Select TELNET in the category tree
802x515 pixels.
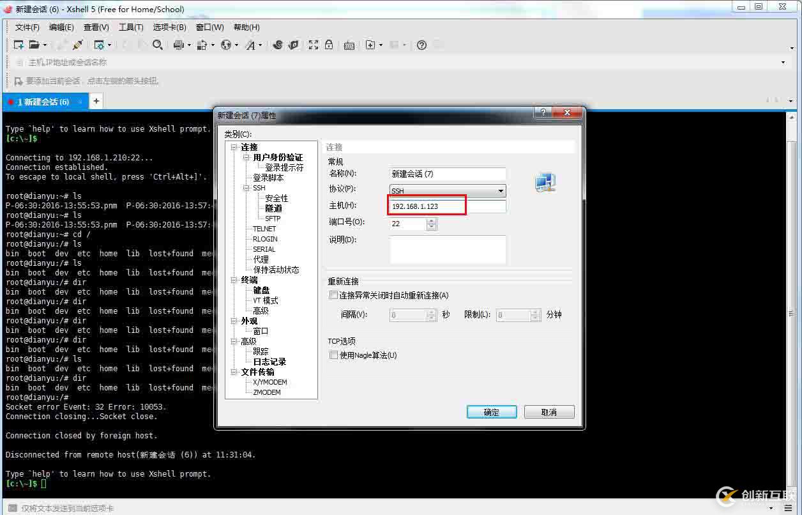pos(264,229)
